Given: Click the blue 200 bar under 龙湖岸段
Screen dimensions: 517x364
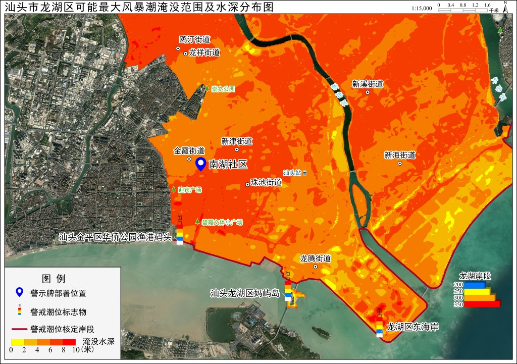Looking at the screenshot, I should [x=476, y=285].
